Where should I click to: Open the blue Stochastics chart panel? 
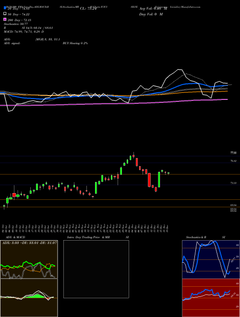tap(211, 259)
